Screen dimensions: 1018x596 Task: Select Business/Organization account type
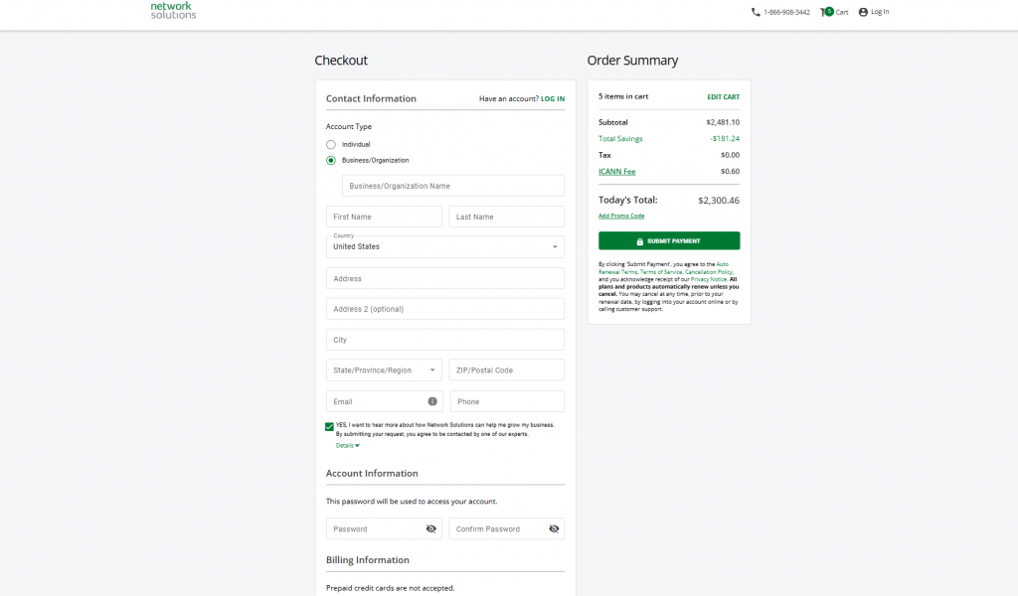331,160
